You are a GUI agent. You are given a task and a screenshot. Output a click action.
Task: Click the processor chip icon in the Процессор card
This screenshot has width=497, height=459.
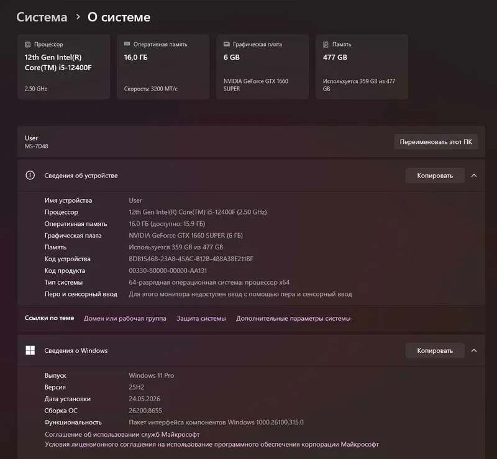[x=27, y=44]
